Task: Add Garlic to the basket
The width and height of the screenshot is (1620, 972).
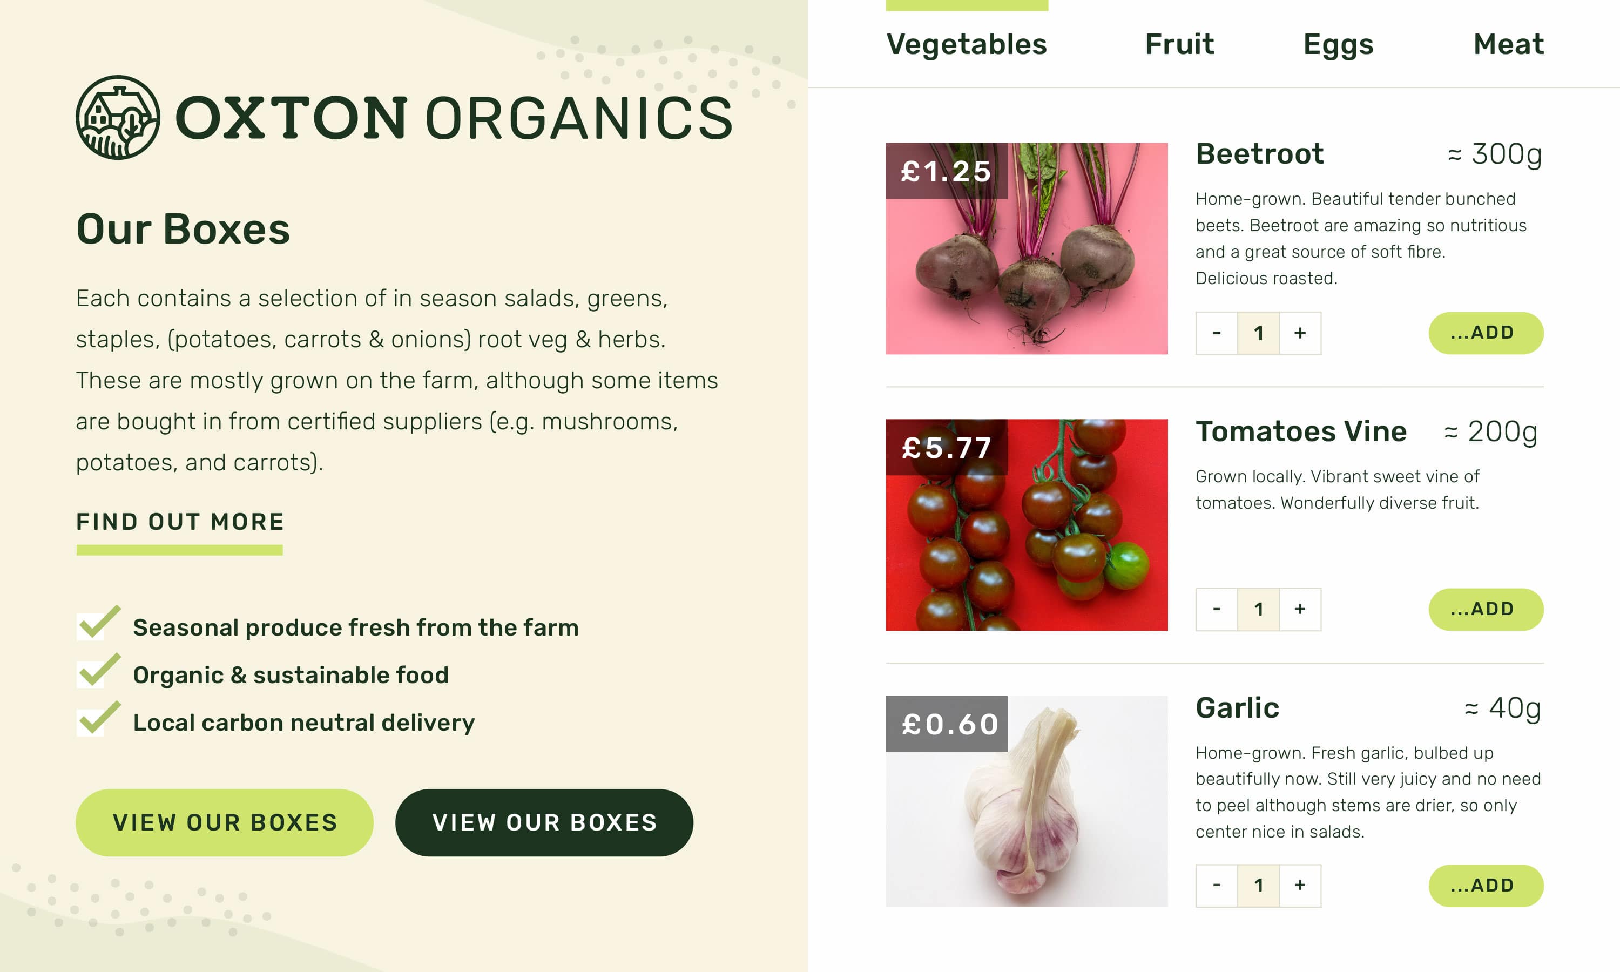Action: (x=1486, y=886)
